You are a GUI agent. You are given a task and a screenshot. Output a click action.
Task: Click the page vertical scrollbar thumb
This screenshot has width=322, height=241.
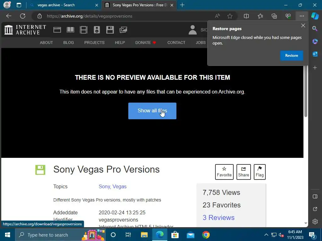click(306, 90)
